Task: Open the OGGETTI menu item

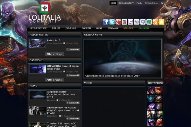Action: (86, 28)
